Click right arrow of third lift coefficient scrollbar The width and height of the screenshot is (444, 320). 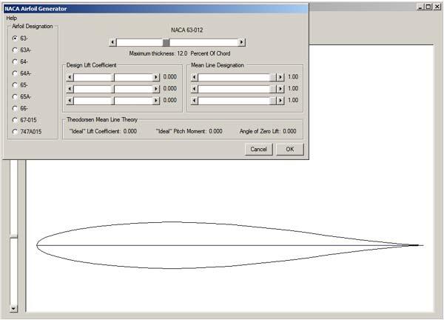pos(155,100)
